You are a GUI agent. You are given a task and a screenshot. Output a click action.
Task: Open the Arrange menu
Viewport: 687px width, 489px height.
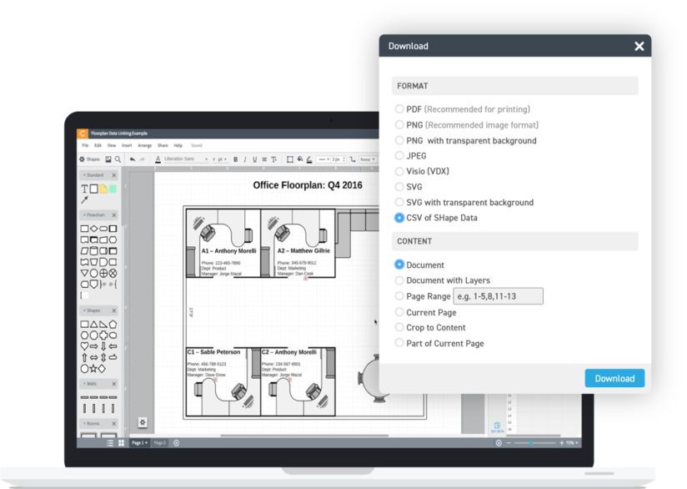point(144,145)
